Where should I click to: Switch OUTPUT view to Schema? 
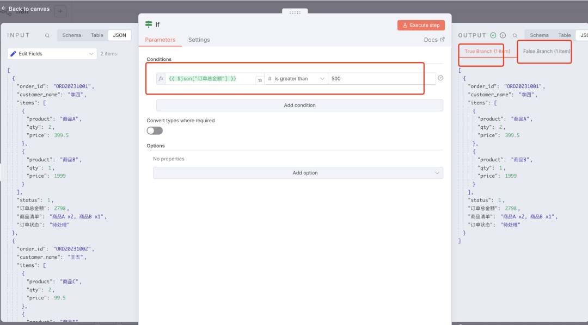(x=539, y=35)
